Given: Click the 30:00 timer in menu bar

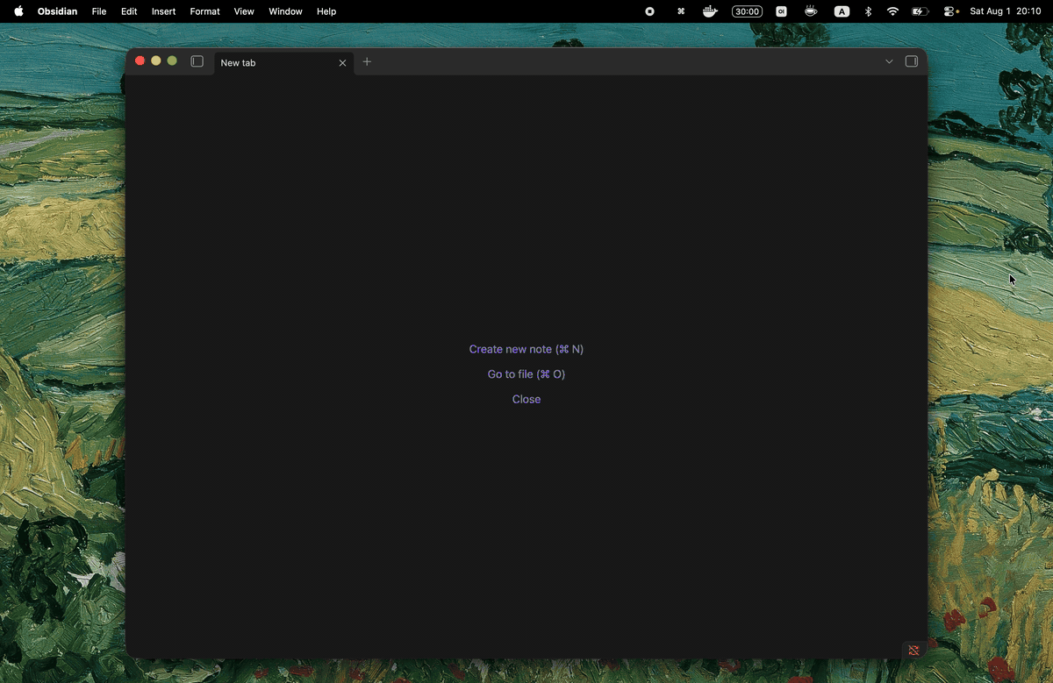Looking at the screenshot, I should 747,11.
